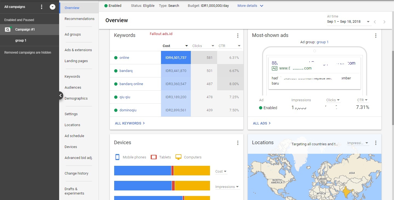394x200 pixels.
Task: Open the Locations card three-dot menu
Action: coord(376,143)
